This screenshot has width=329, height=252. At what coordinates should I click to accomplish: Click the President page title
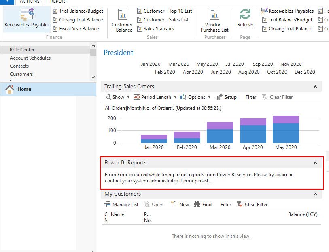click(118, 53)
